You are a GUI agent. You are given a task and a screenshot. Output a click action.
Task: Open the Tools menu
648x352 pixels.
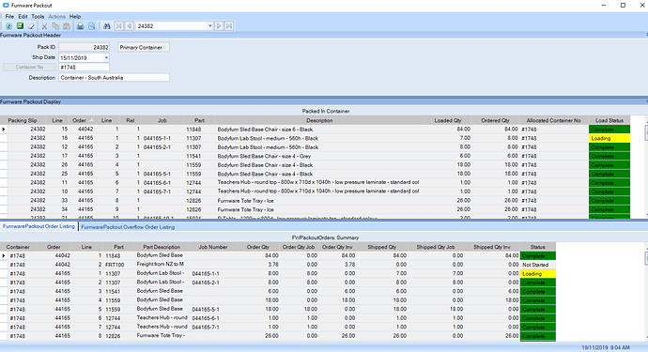(x=38, y=17)
